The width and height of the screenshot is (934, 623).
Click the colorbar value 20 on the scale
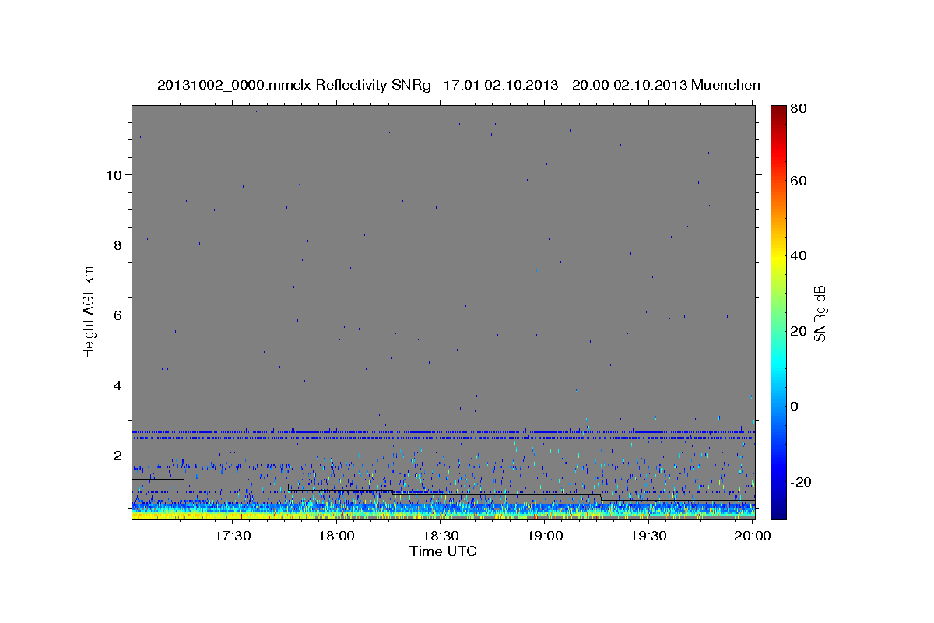799,331
